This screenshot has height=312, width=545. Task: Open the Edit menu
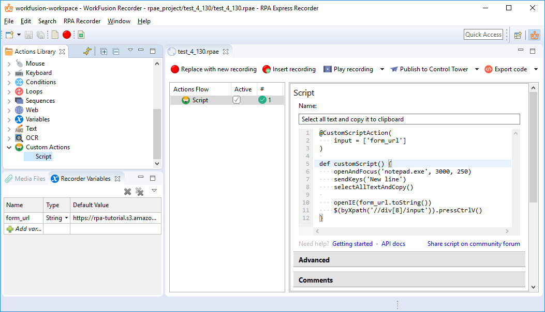(x=26, y=21)
